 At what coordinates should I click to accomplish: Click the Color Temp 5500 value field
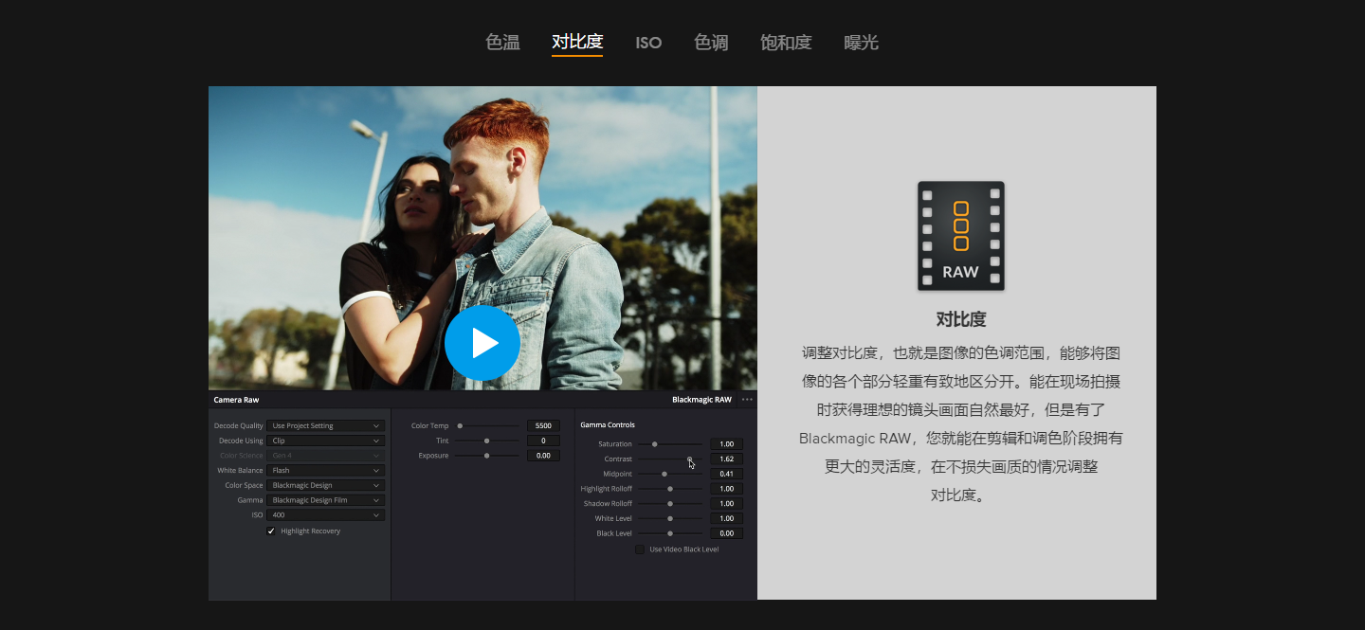tap(543, 426)
